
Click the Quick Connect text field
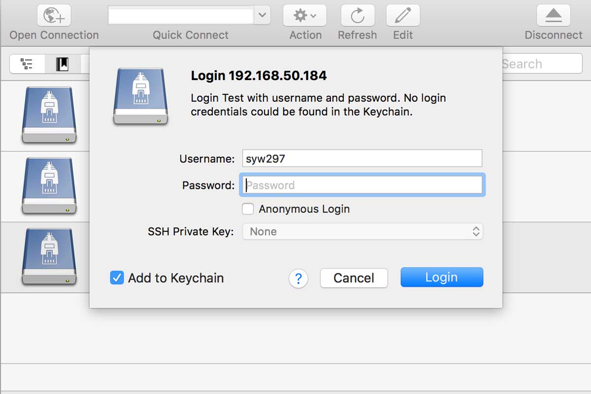[x=181, y=16]
